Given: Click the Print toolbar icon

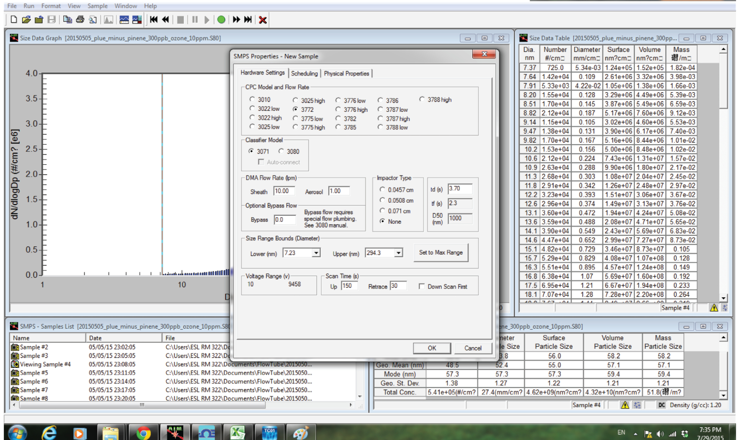Looking at the screenshot, I should [80, 20].
